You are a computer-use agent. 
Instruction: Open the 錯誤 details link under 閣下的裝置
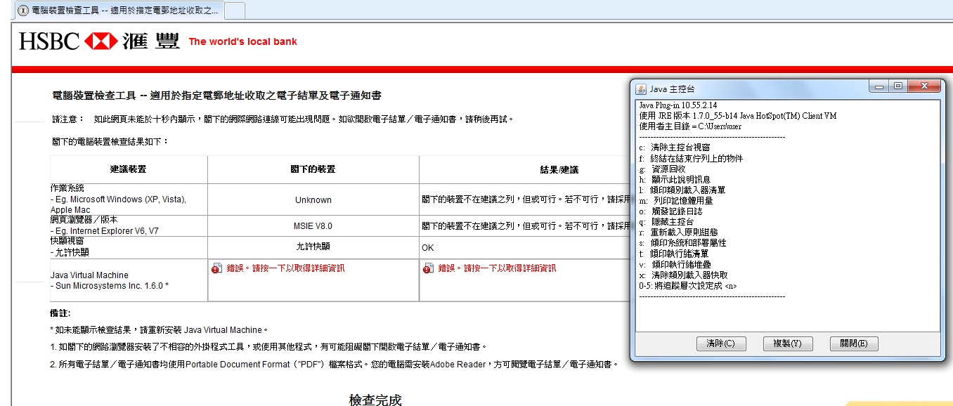pos(285,268)
